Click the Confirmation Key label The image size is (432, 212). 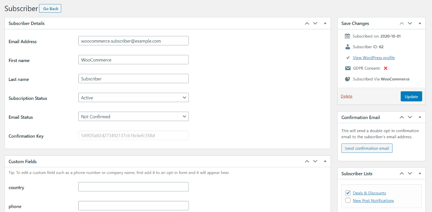pos(26,136)
